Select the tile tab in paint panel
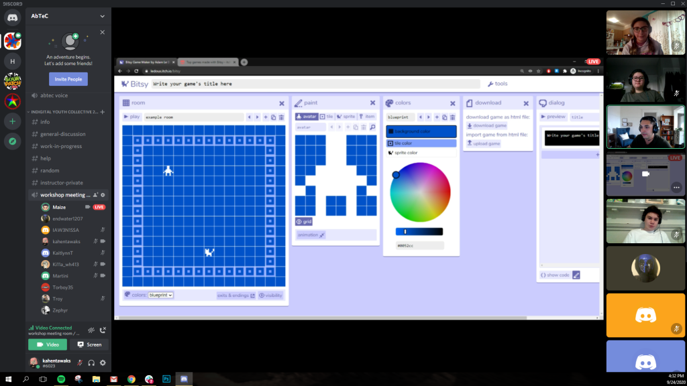The height and width of the screenshot is (386, 687). point(327,117)
